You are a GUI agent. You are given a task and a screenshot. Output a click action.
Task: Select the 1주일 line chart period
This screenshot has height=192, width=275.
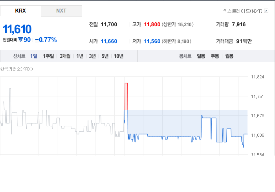(x=48, y=56)
